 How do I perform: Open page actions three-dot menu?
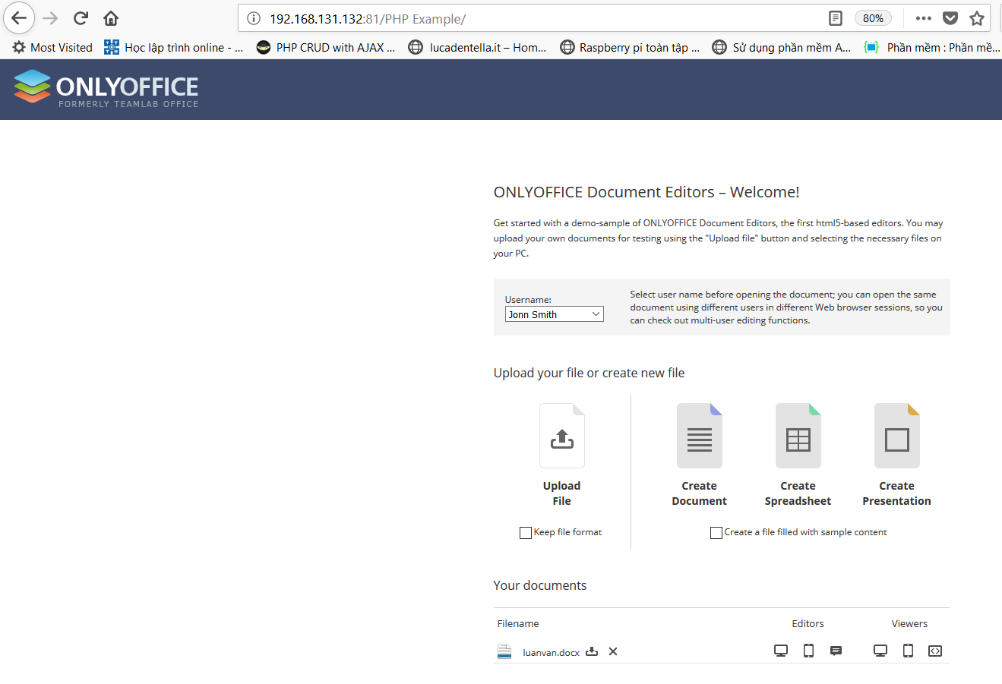923,18
